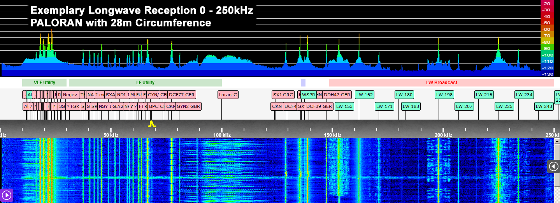Tune to LW 216 broadcast label
Screen dimensions: 560x203
coord(484,95)
